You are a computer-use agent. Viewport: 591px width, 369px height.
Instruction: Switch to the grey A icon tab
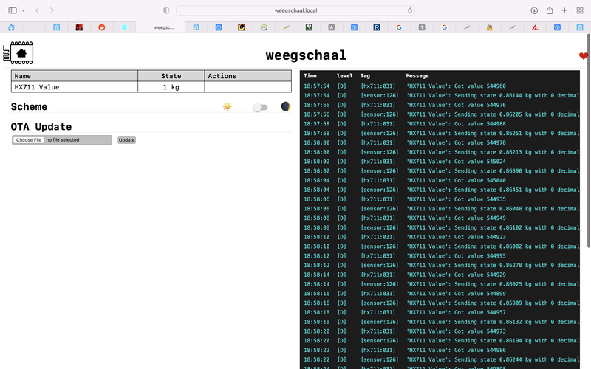click(331, 27)
